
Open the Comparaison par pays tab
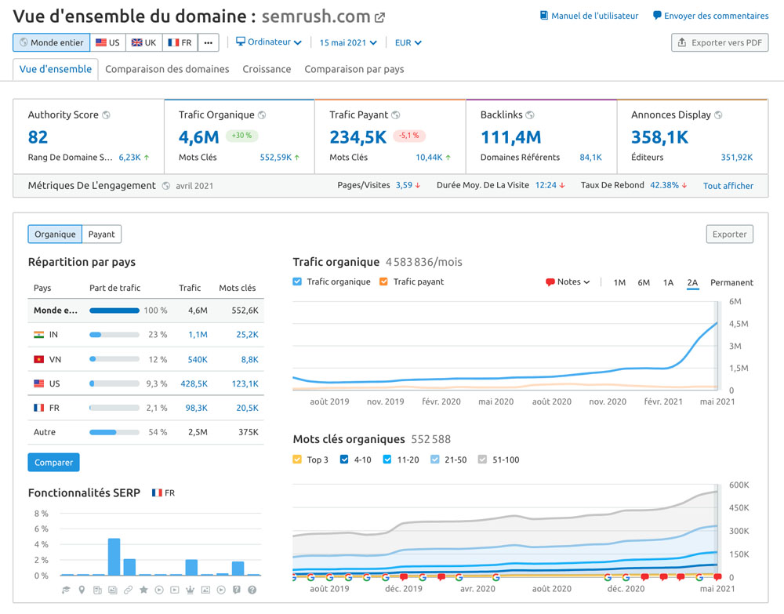(354, 69)
